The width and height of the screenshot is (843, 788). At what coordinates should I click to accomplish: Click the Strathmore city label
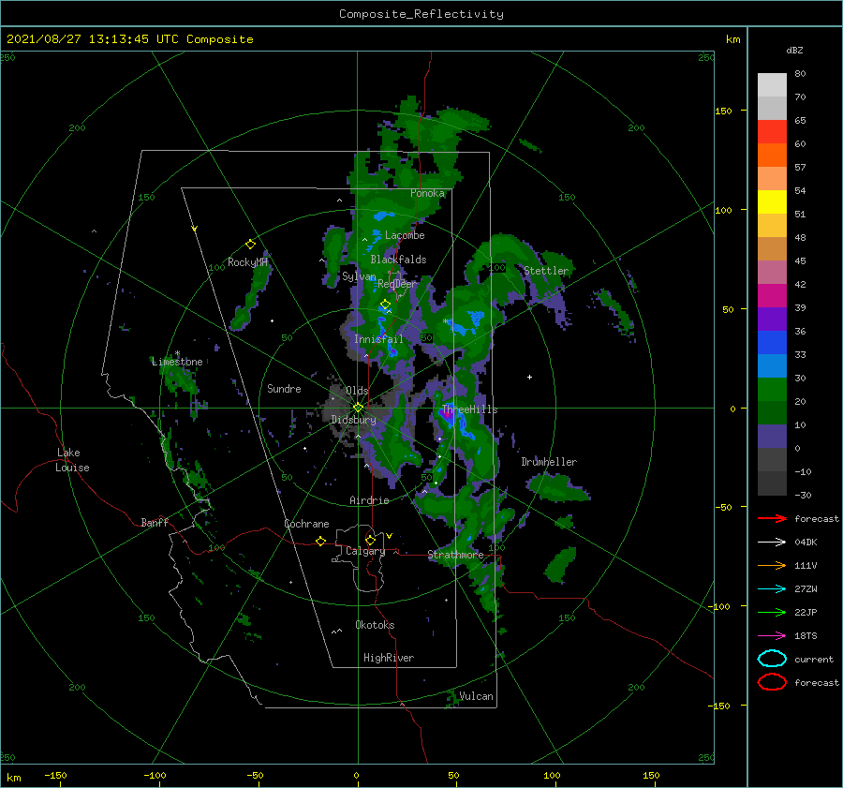coord(455,554)
